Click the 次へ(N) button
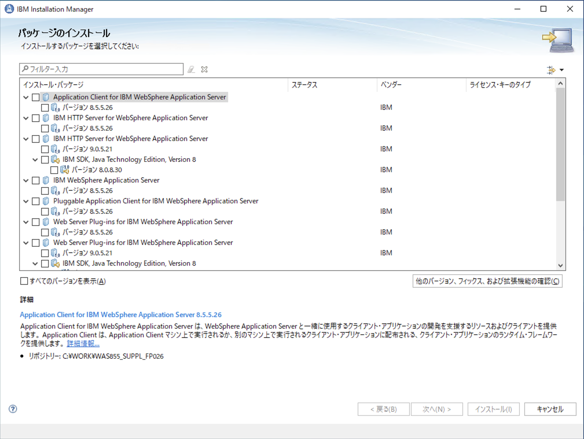The width and height of the screenshot is (584, 439). [437, 410]
